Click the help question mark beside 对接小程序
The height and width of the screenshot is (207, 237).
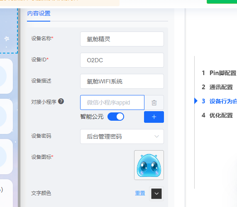61,101
